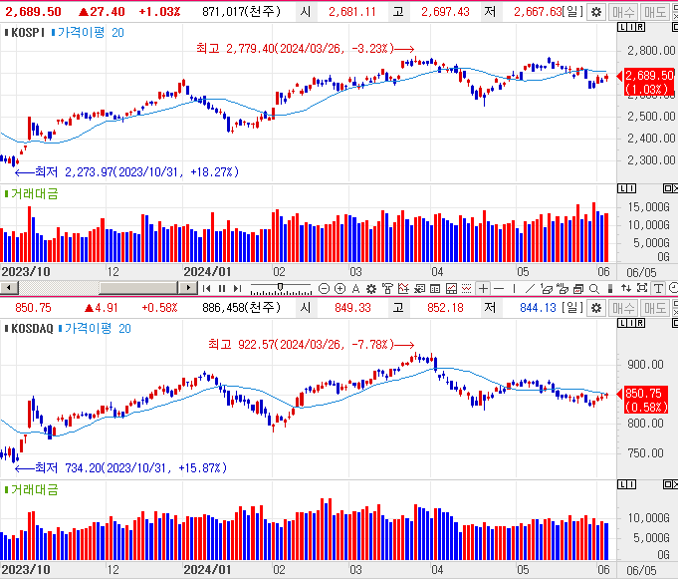Open the magnifier search tool
The image size is (678, 579).
tap(594, 289)
